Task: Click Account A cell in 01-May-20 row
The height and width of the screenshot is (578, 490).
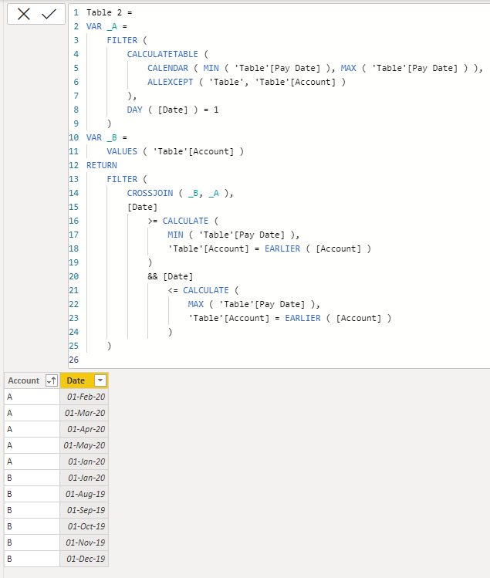Action: point(32,445)
